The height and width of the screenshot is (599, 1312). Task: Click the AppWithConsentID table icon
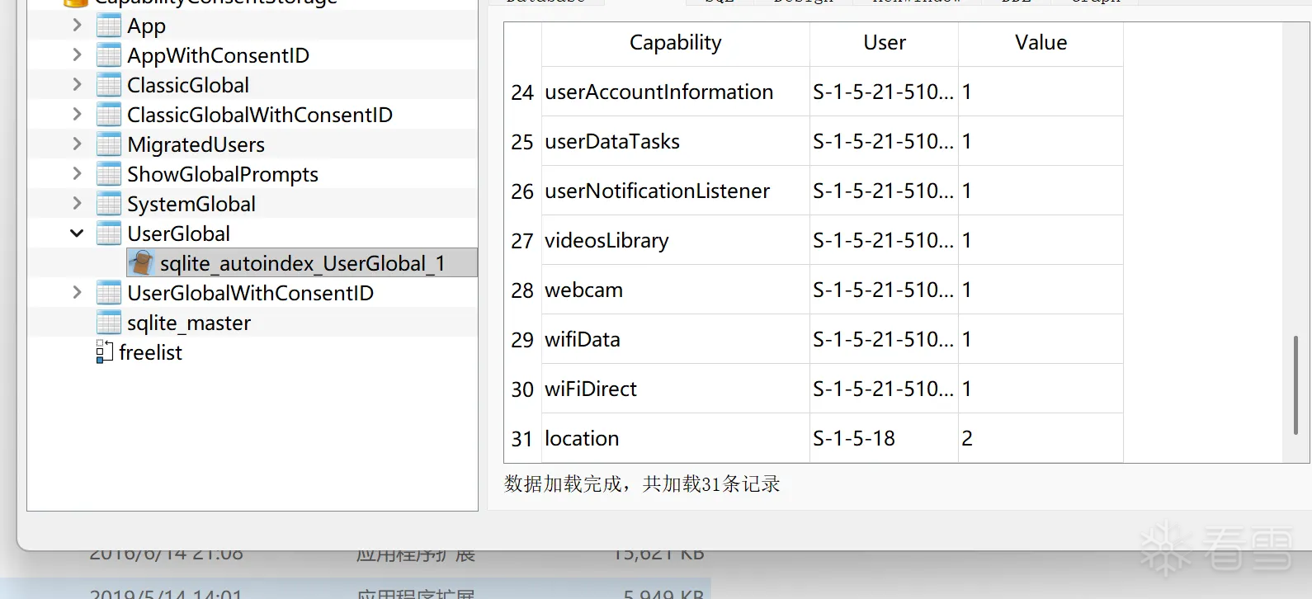click(109, 55)
